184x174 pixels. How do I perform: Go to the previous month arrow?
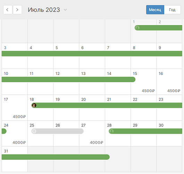tap(8, 10)
